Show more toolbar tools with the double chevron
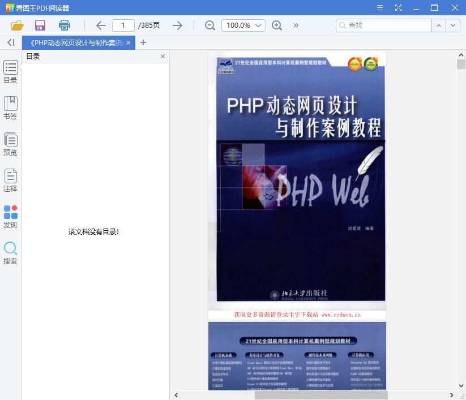The width and height of the screenshot is (466, 400). (x=296, y=25)
